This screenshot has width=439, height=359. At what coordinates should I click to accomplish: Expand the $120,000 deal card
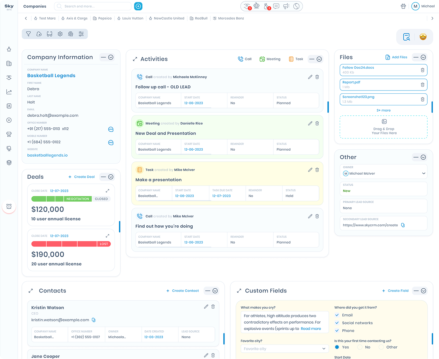(107, 191)
